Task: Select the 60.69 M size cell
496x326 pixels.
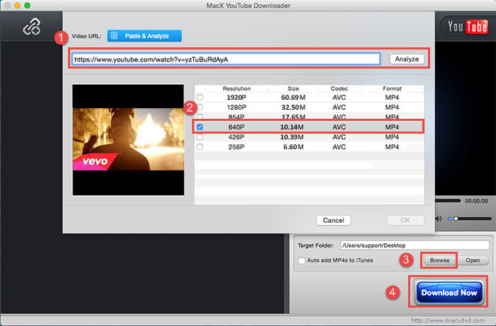Action: (x=293, y=98)
